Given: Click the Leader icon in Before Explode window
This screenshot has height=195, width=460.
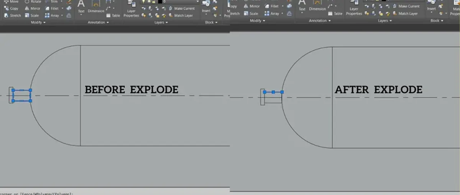Looking at the screenshot, I should (108, 8).
